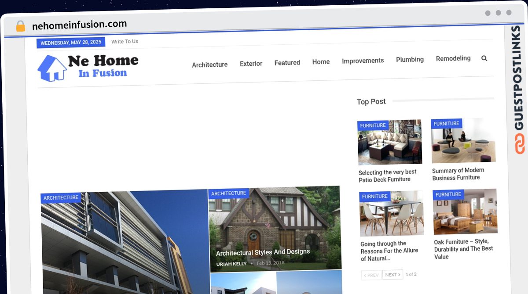Click Architecture tag on Tudor house image

pyautogui.click(x=228, y=194)
